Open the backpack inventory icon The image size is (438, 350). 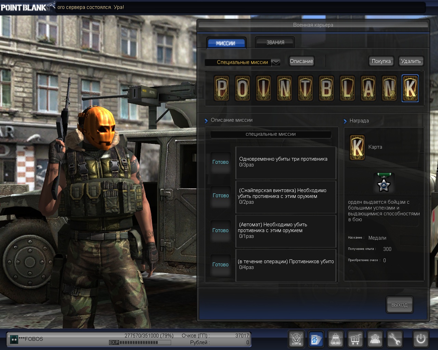click(x=336, y=339)
